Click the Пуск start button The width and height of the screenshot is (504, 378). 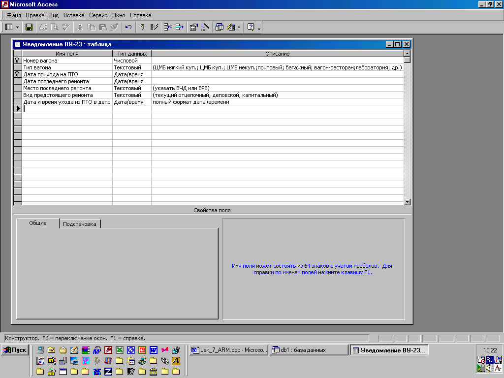click(x=15, y=350)
